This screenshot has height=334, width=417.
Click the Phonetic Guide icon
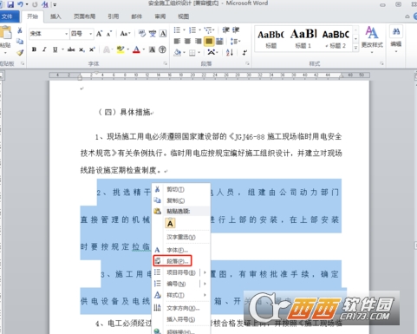(x=153, y=34)
